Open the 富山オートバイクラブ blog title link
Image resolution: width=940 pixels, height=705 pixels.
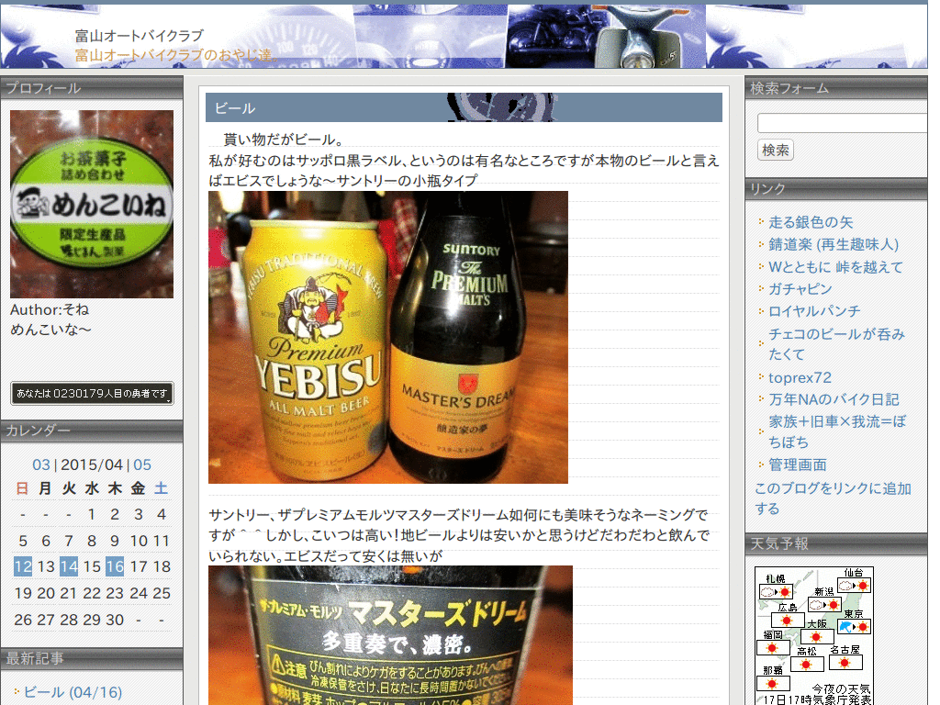[x=140, y=36]
